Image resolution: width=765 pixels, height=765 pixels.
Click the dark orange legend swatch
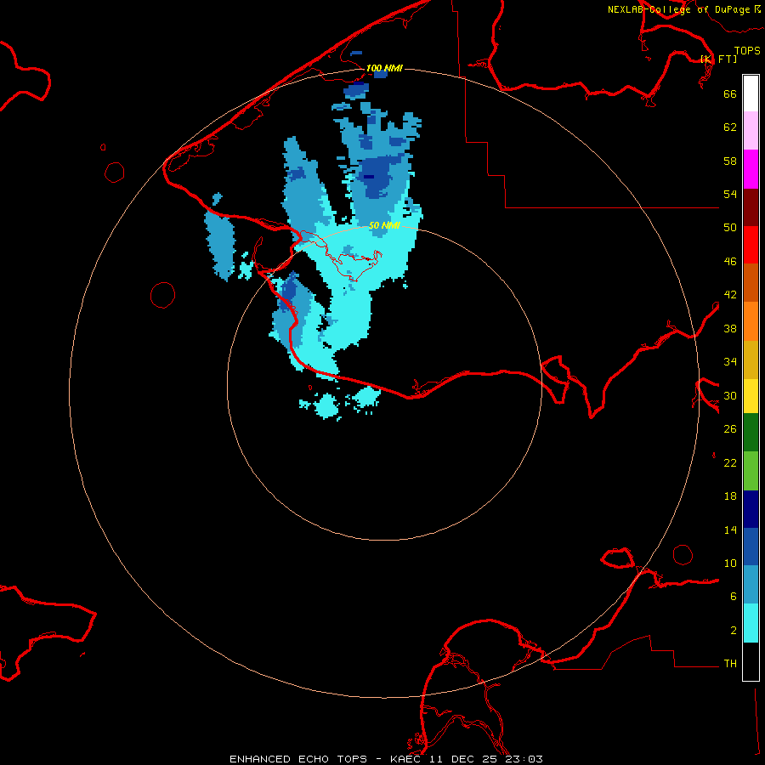tap(751, 282)
